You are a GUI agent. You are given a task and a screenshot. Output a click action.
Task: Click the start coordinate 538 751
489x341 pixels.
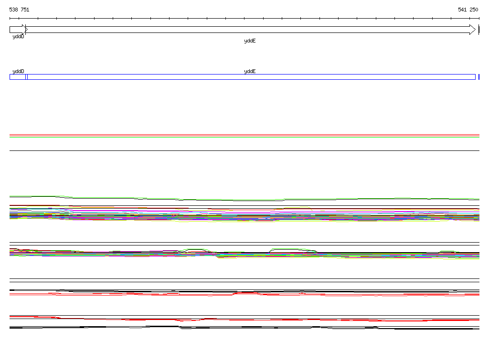point(19,10)
